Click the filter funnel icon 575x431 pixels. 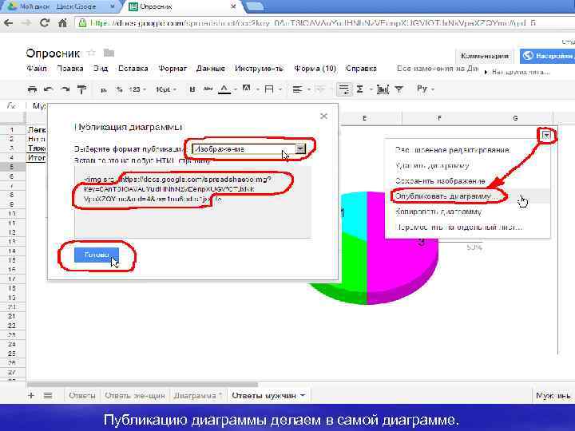399,89
